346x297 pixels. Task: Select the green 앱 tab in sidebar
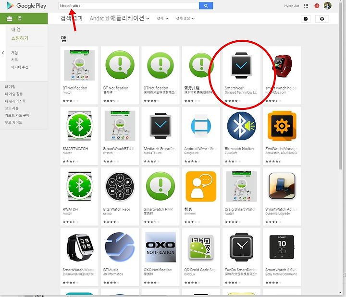click(x=24, y=18)
